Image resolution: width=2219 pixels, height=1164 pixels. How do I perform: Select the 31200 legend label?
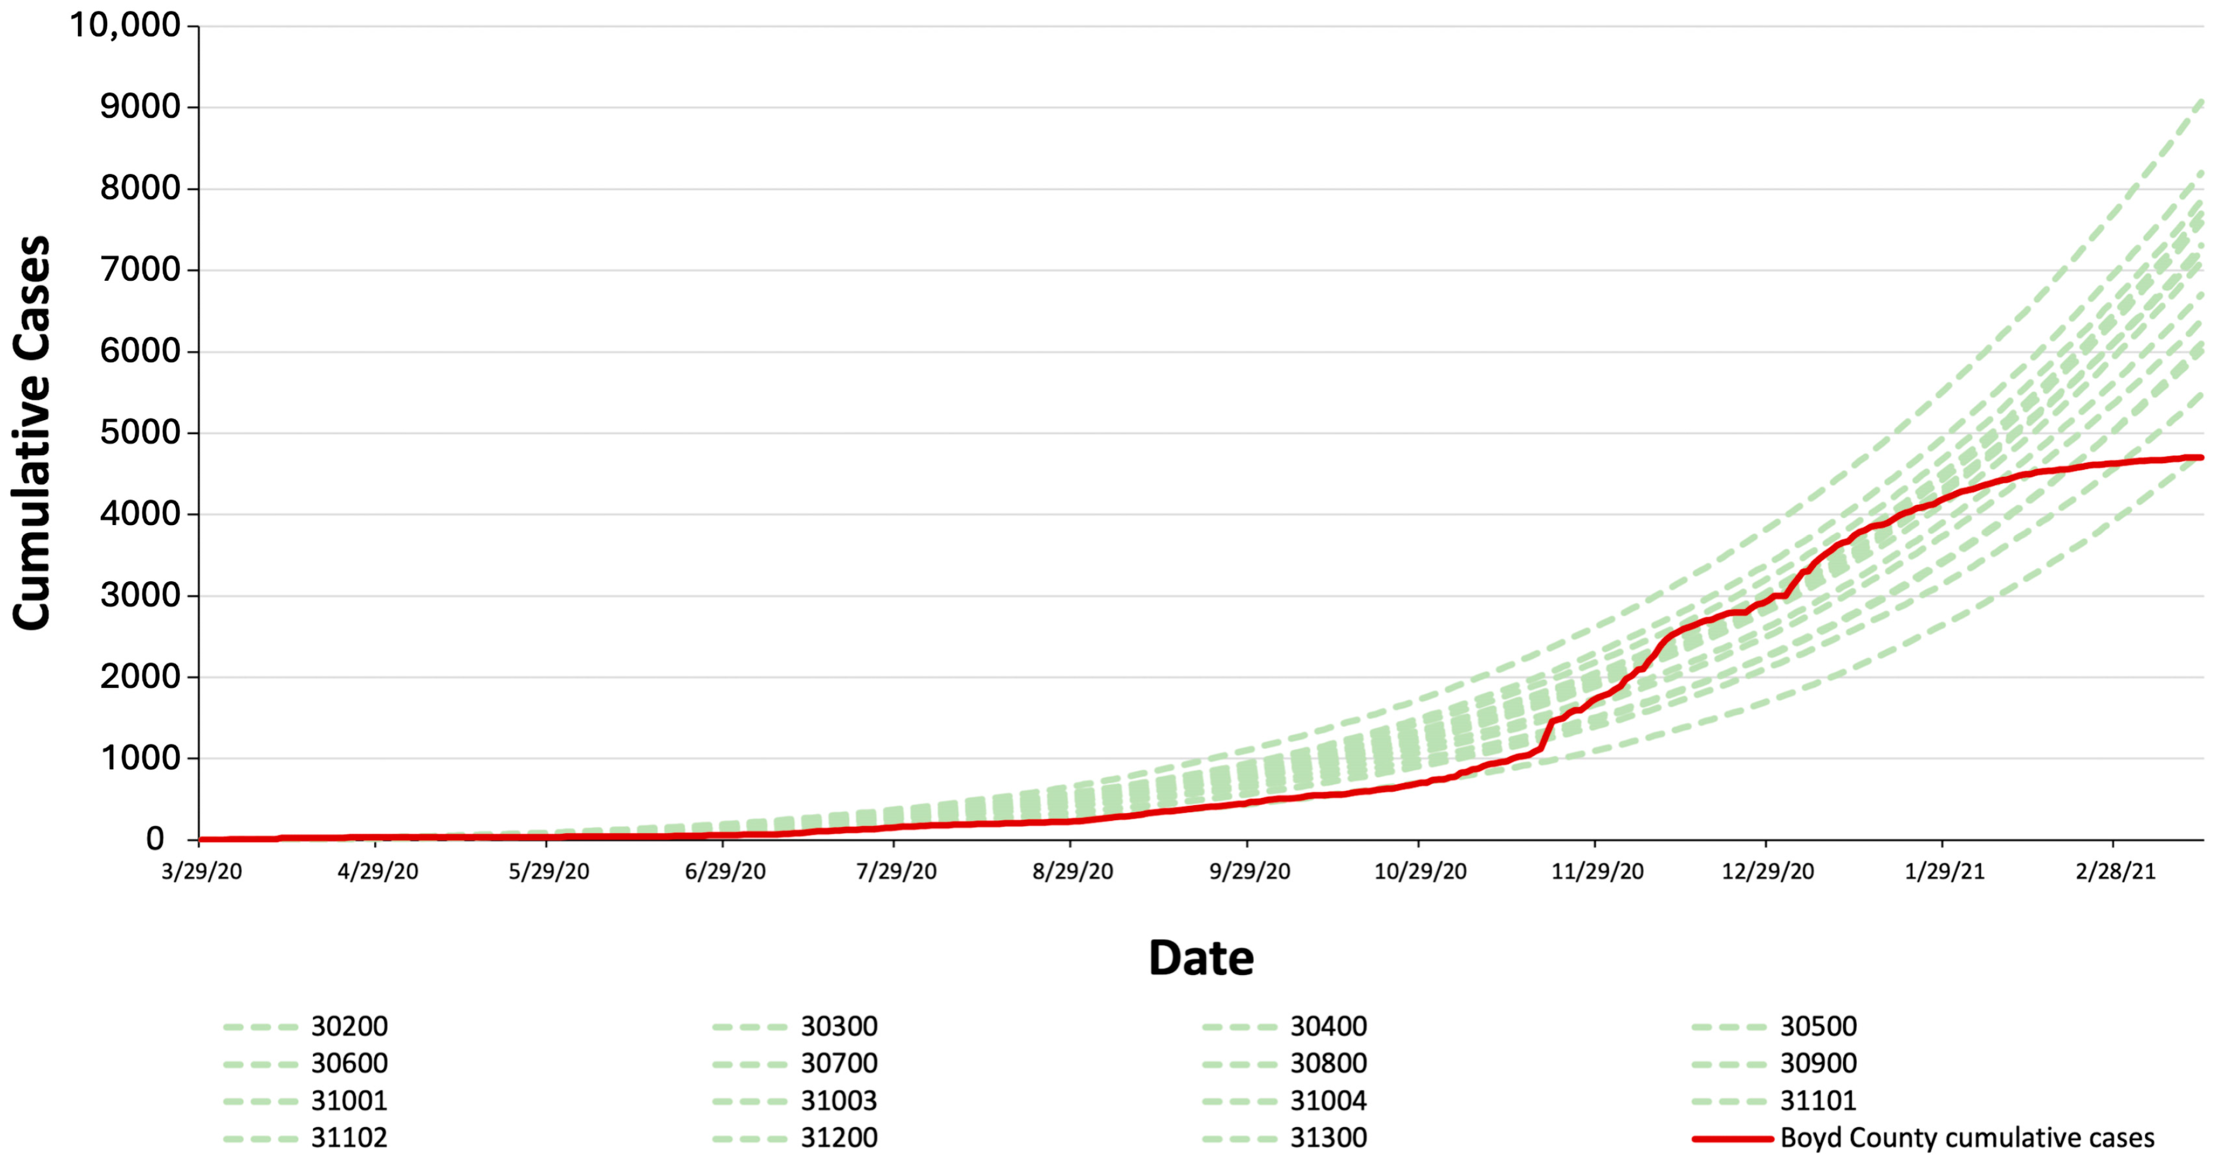pyautogui.click(x=838, y=1137)
